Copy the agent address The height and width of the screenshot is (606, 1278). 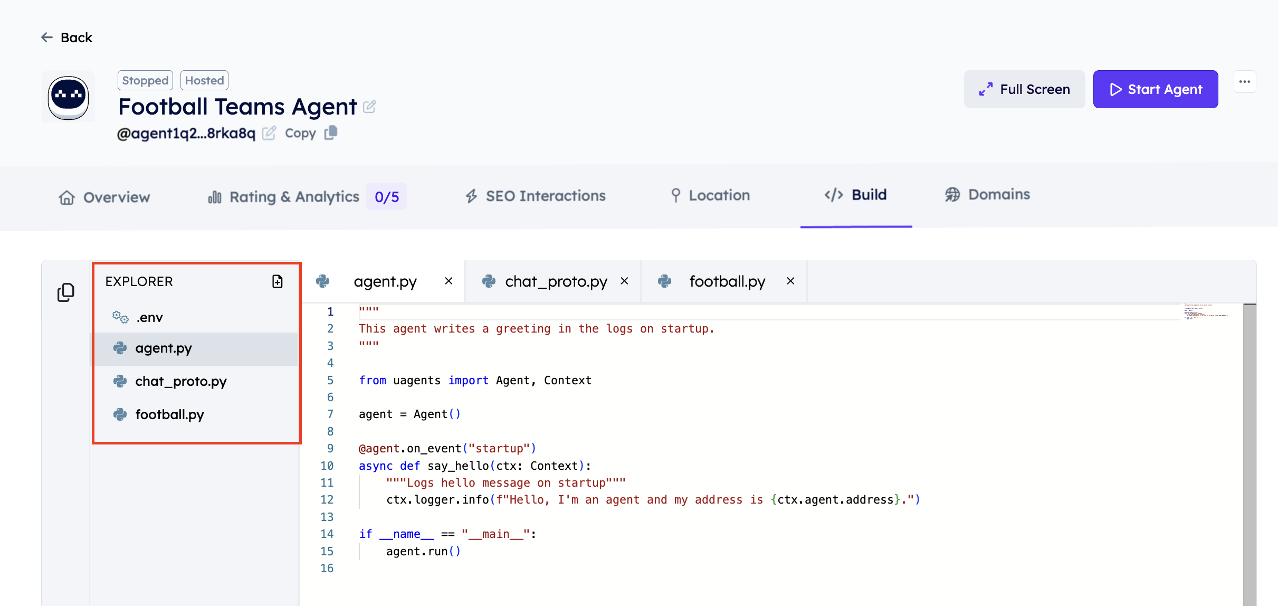tap(310, 133)
